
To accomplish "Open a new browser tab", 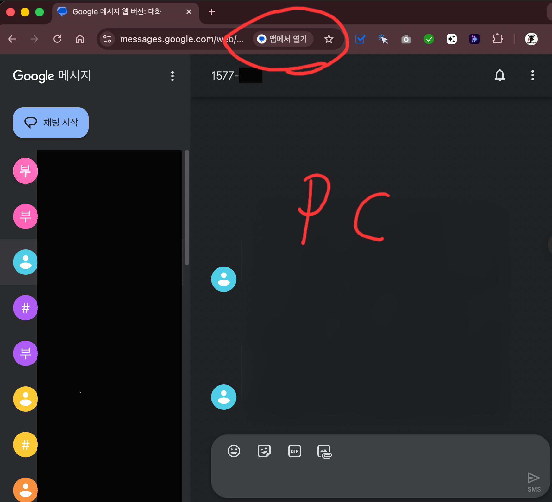I will pyautogui.click(x=212, y=12).
